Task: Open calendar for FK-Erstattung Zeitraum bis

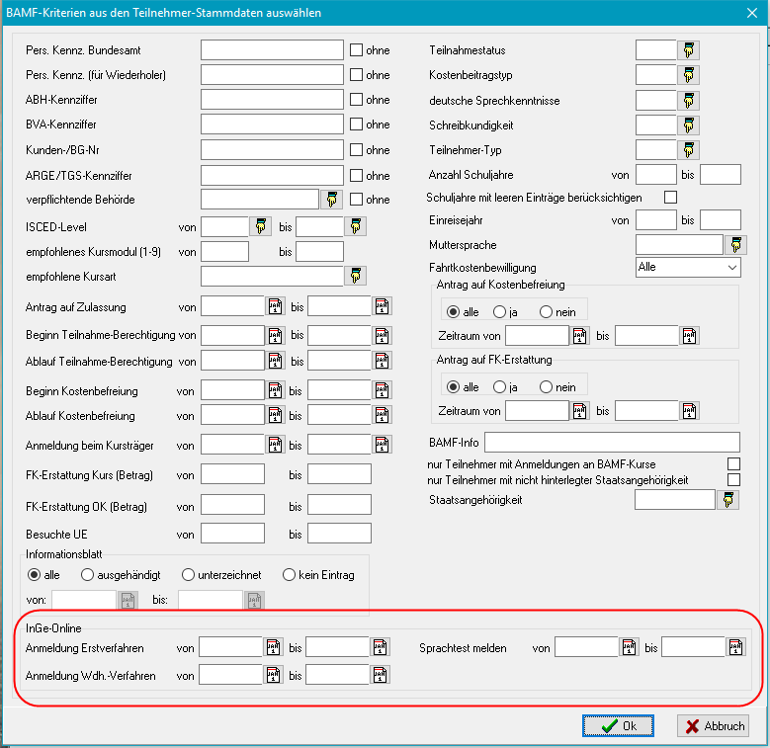Action: 690,411
